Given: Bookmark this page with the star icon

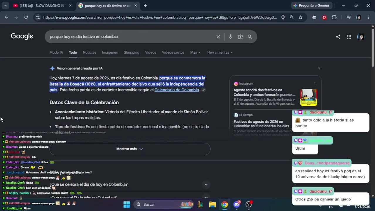Looking at the screenshot, I should click(300, 17).
